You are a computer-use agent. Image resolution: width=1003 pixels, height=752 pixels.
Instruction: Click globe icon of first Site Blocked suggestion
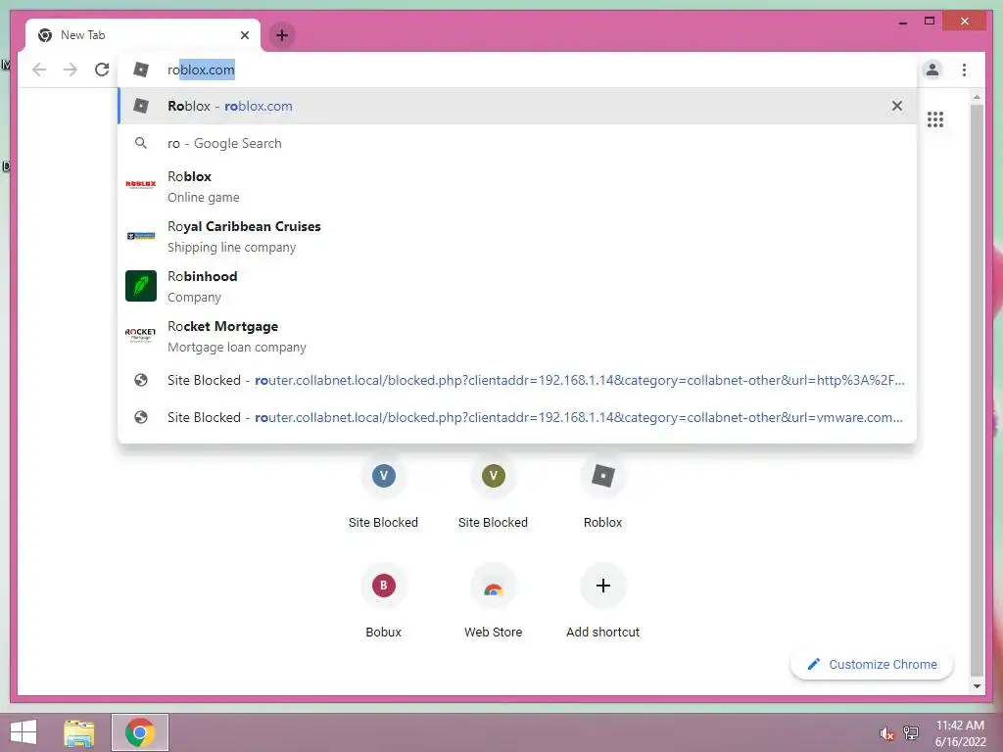(x=141, y=381)
